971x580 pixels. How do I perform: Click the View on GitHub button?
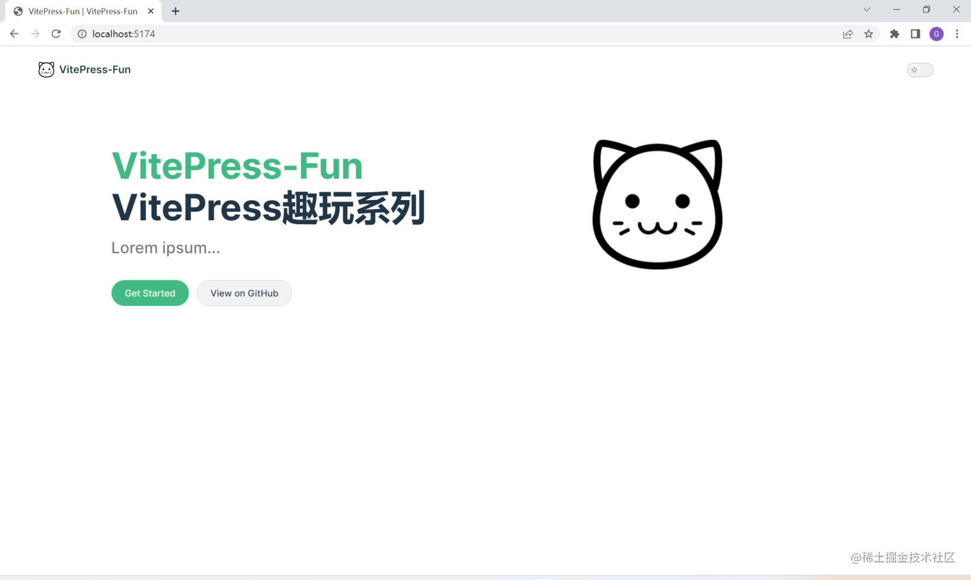244,293
